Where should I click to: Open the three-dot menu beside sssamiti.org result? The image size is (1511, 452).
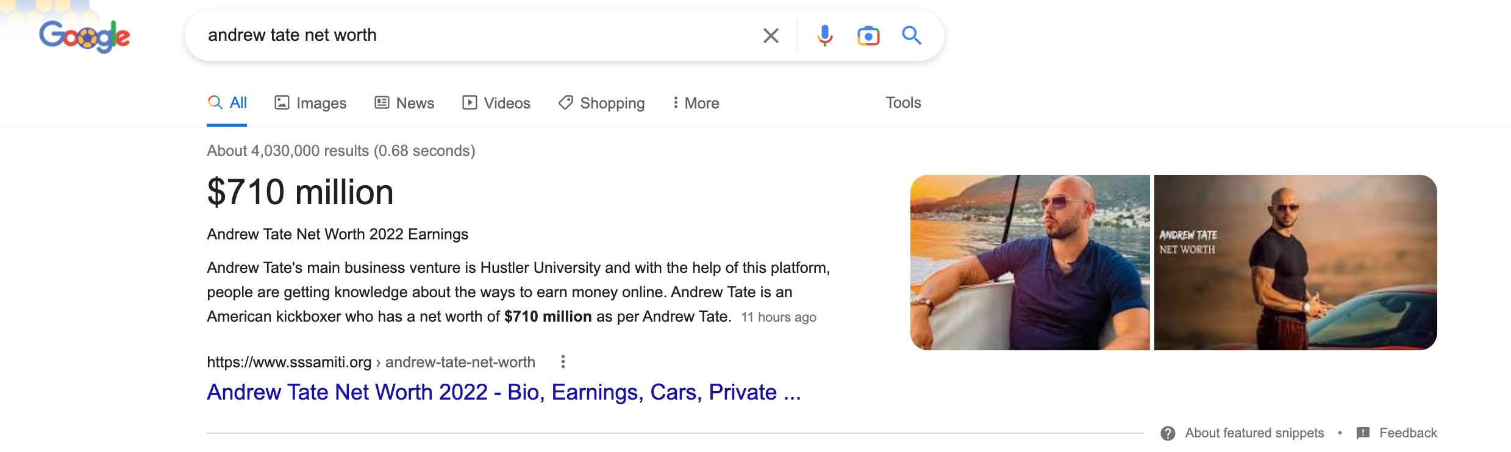pos(563,362)
